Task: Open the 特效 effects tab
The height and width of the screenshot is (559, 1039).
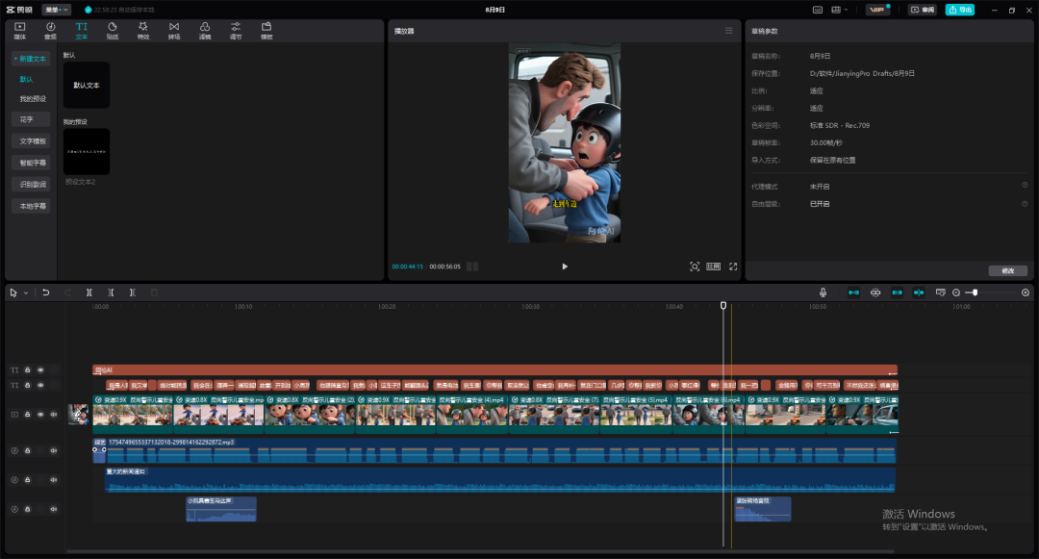Action: 143,31
